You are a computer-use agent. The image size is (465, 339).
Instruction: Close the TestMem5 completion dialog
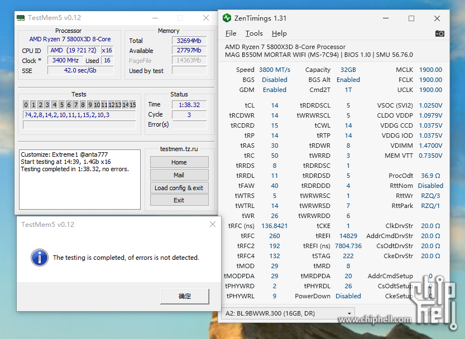coord(213,224)
